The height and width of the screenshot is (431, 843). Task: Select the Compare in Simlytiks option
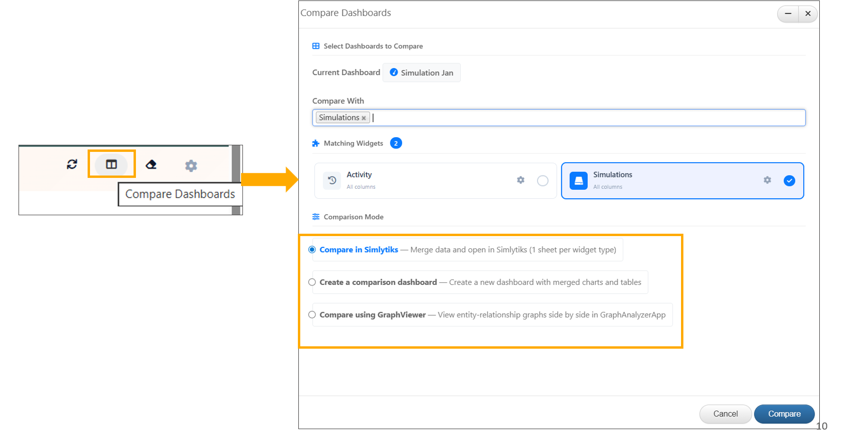click(312, 250)
